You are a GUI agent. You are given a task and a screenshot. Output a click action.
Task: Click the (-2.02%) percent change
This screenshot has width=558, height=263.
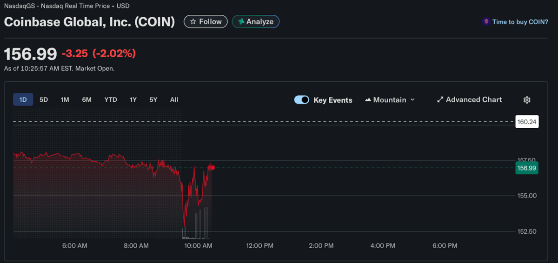coord(114,54)
